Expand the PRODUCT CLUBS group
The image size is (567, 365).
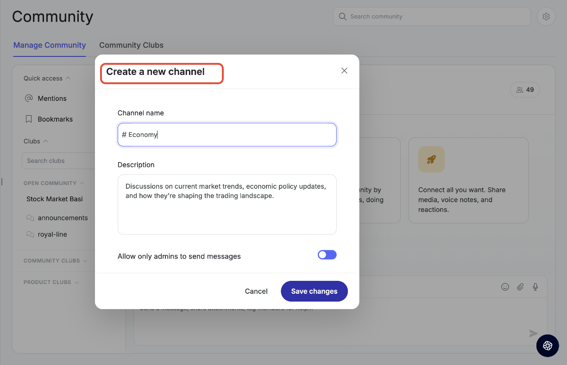[76, 282]
